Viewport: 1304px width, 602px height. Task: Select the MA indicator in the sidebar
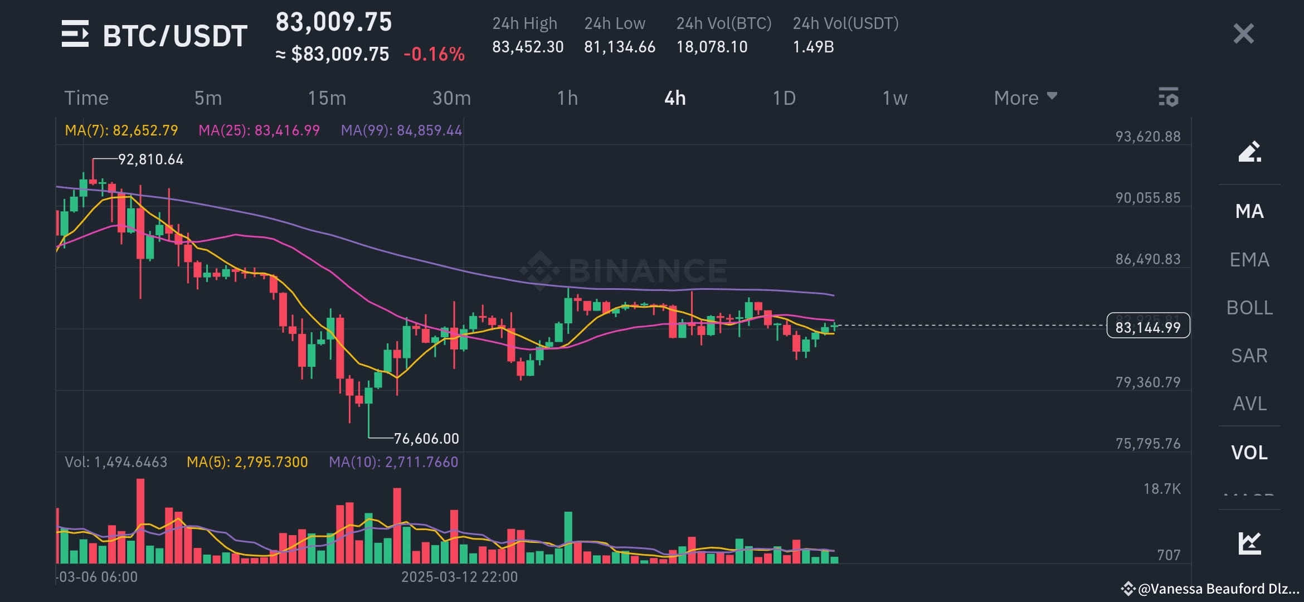point(1248,211)
